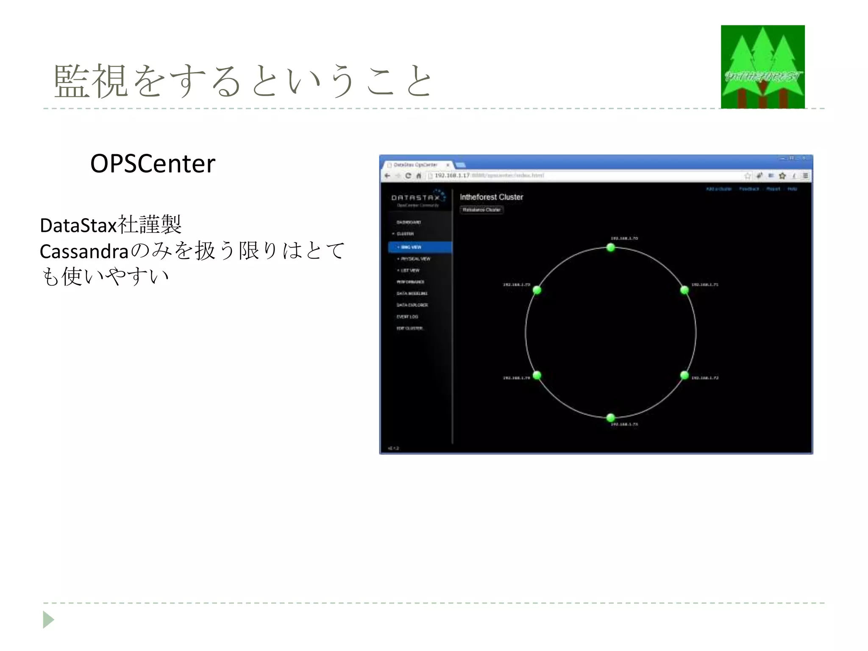The height and width of the screenshot is (651, 868).
Task: Reload the OpsCenter page
Action: (x=408, y=175)
